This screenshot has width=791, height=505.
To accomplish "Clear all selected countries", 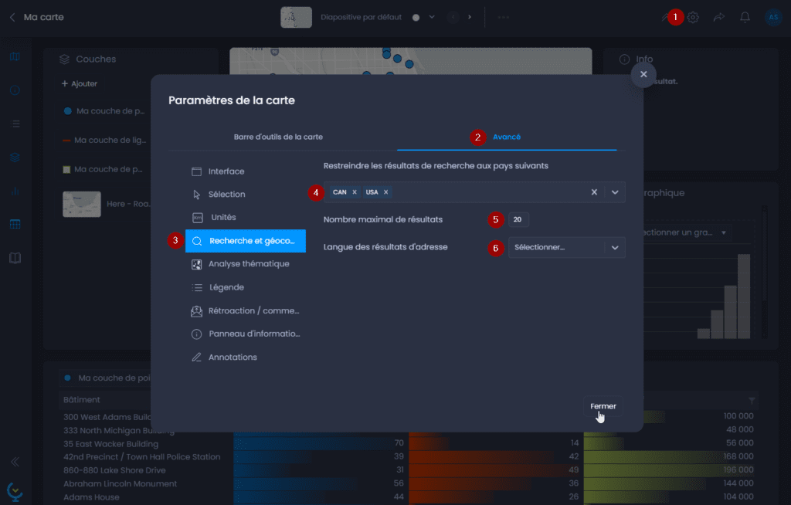I will 594,192.
